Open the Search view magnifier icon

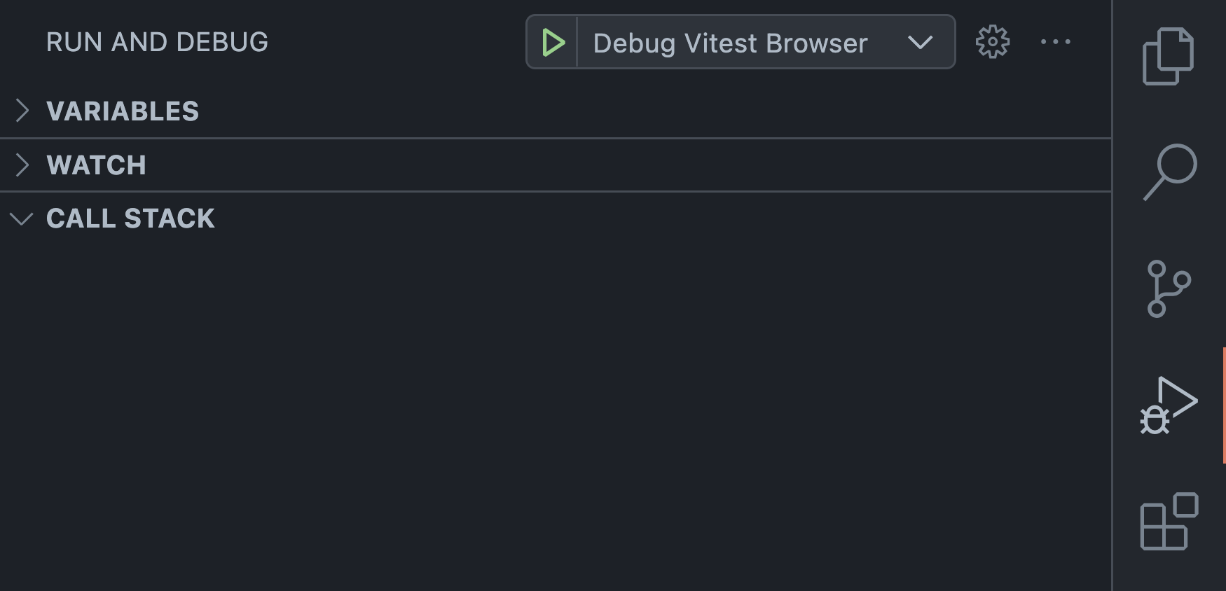[1169, 172]
